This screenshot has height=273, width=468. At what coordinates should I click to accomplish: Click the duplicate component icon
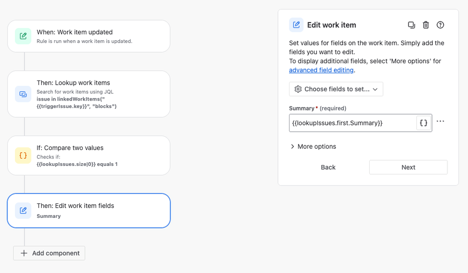point(411,25)
